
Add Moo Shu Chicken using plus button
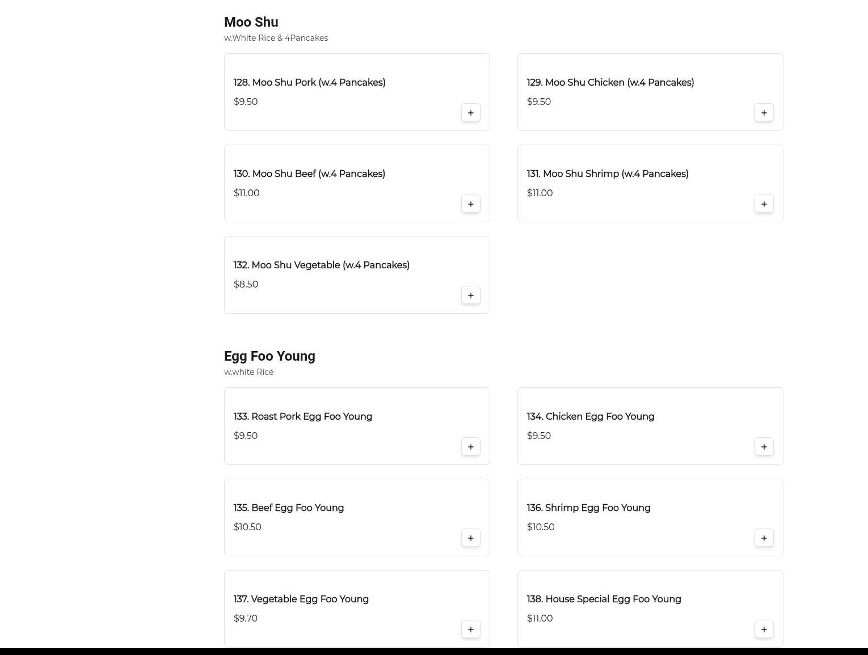tap(764, 113)
